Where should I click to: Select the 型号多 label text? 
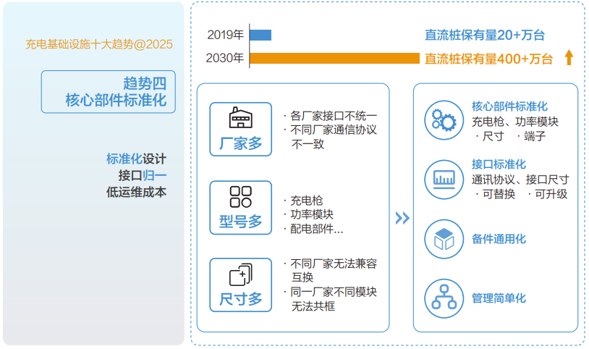coord(240,222)
